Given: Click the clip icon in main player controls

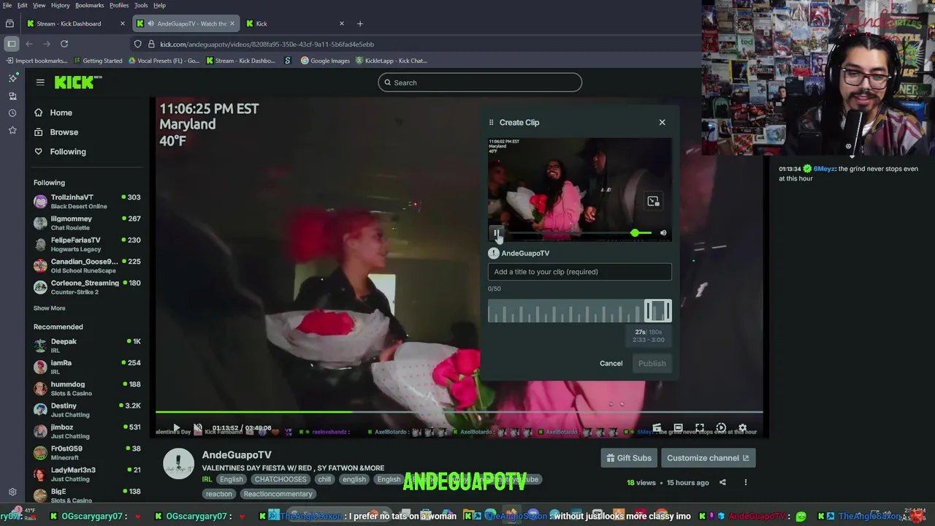Looking at the screenshot, I should (657, 428).
